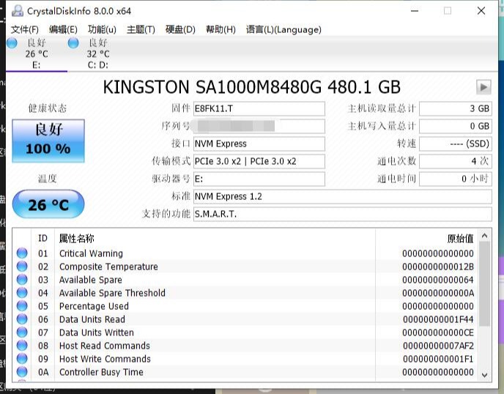The width and height of the screenshot is (504, 394).
Task: Click the 固件 firmware field E8FK11.T
Action: 258,108
